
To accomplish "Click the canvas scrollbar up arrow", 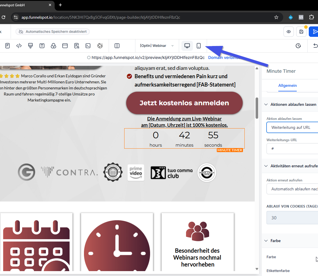I will (257, 68).
